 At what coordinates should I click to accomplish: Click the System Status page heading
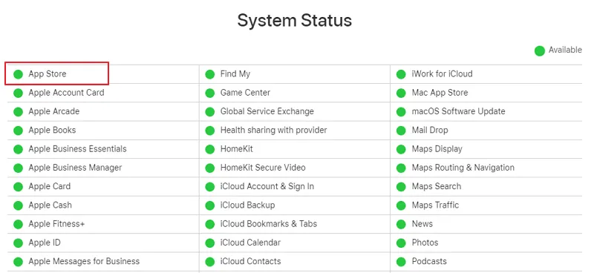pos(295,21)
